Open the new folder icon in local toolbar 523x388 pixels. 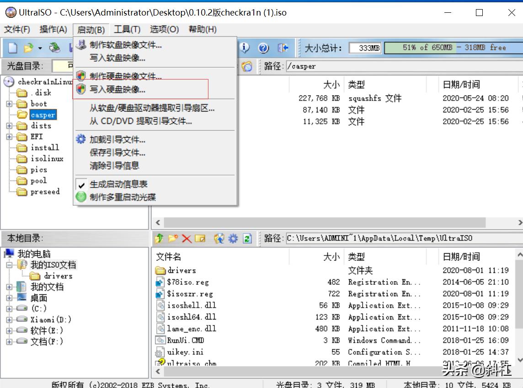173,238
